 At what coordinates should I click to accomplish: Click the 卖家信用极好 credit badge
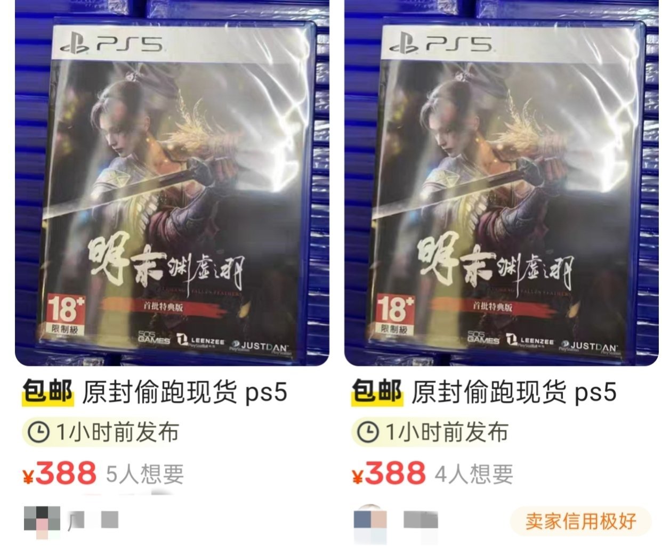click(581, 521)
